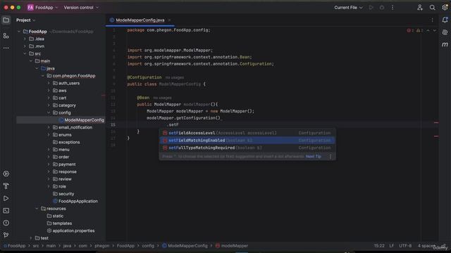Go to previous highlighted problem arrow
The image size is (451, 253).
click(x=428, y=30)
